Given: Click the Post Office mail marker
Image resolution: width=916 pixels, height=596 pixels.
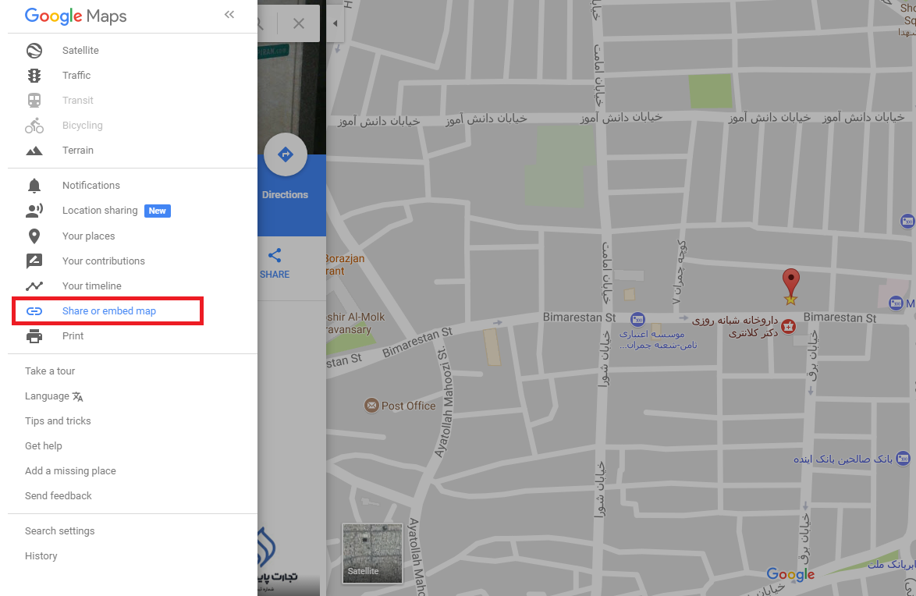Looking at the screenshot, I should click(371, 406).
